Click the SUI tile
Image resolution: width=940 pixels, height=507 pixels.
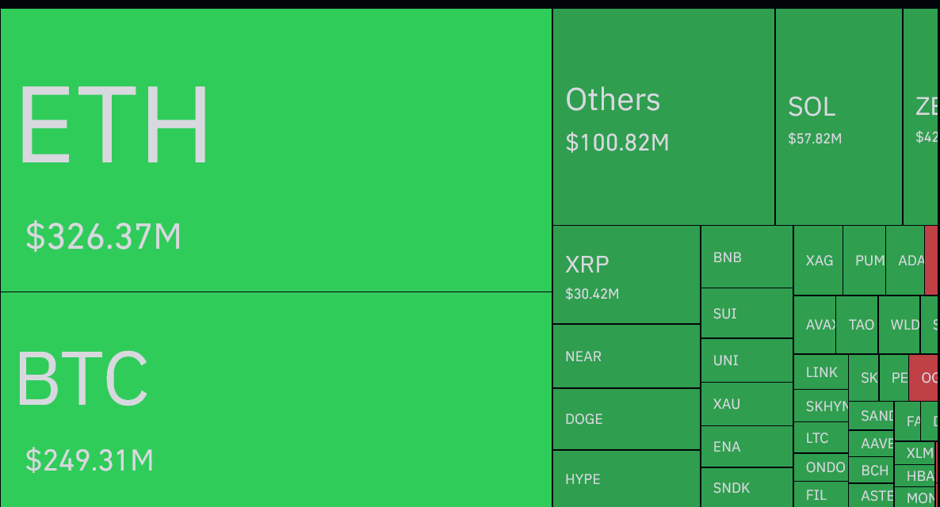pyautogui.click(x=747, y=313)
